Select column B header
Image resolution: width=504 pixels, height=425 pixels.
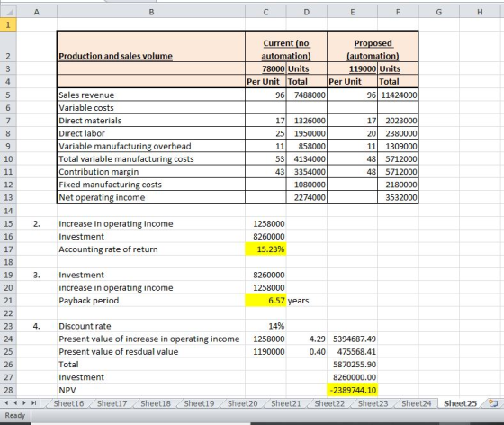(151, 13)
